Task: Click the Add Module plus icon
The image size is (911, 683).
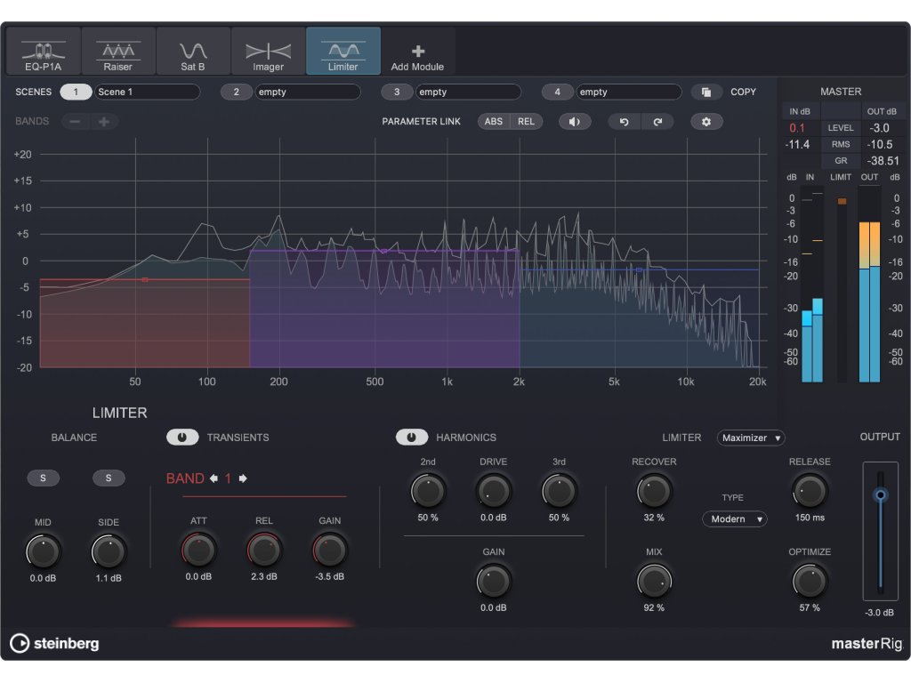Action: click(418, 52)
